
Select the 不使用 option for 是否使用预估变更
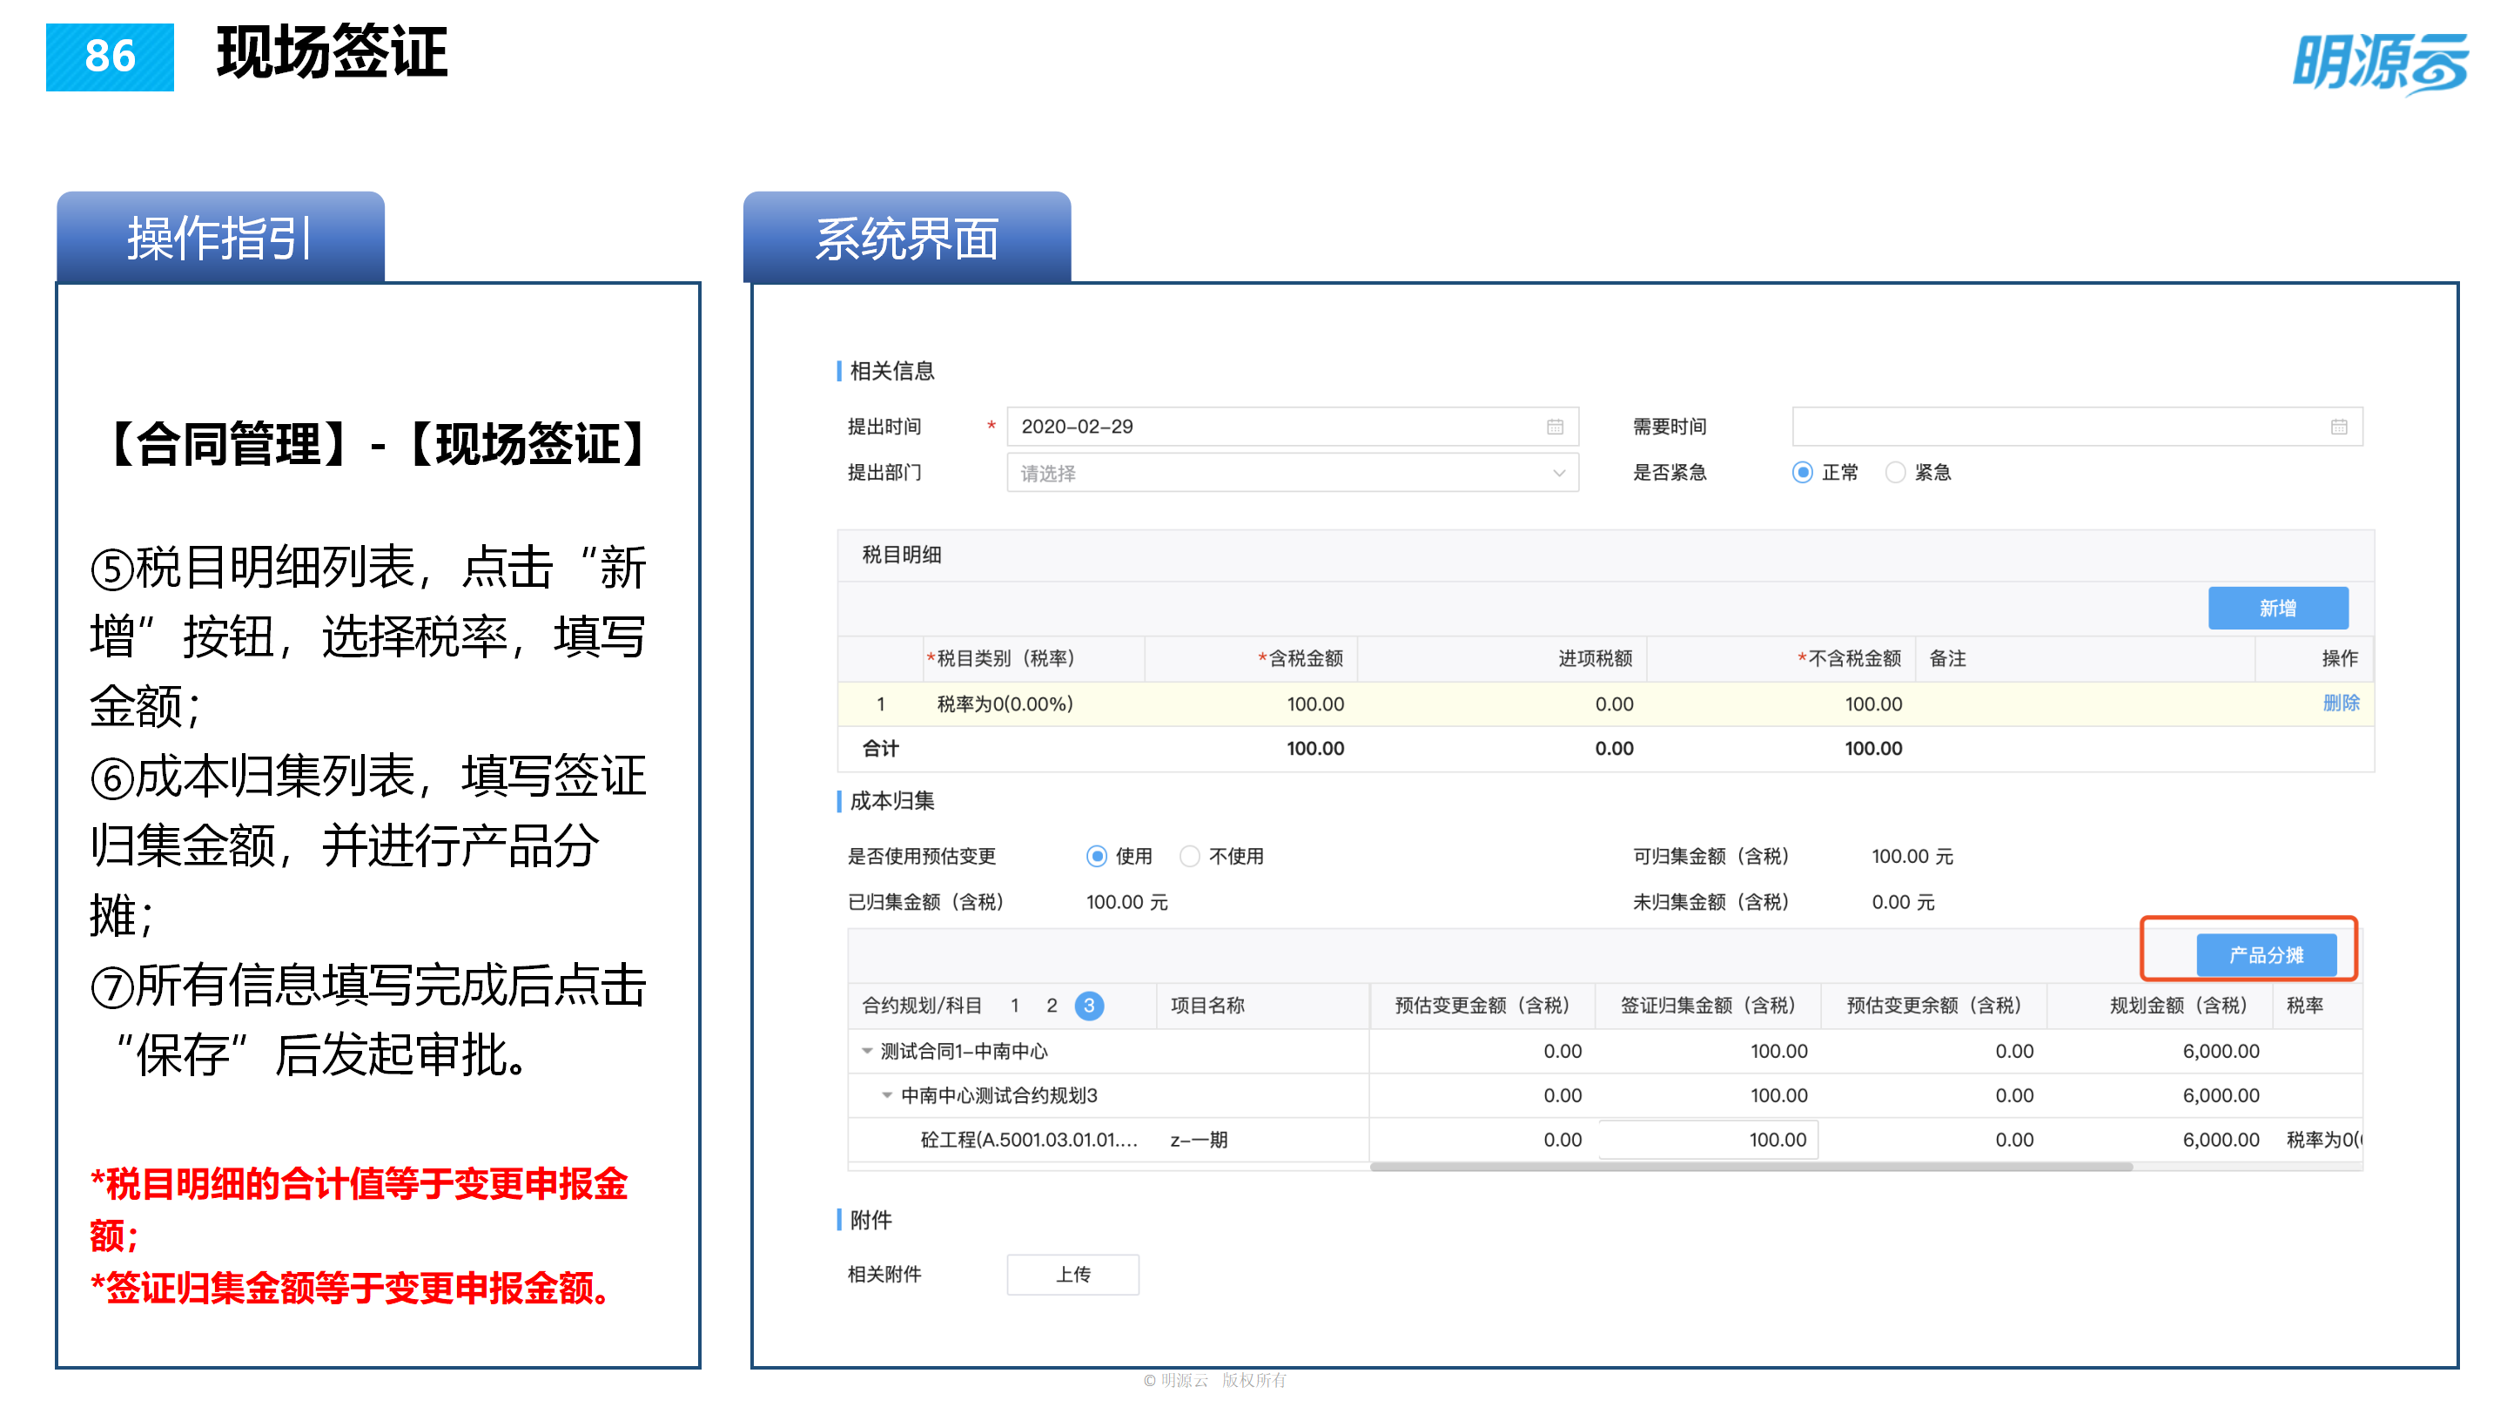point(1189,856)
